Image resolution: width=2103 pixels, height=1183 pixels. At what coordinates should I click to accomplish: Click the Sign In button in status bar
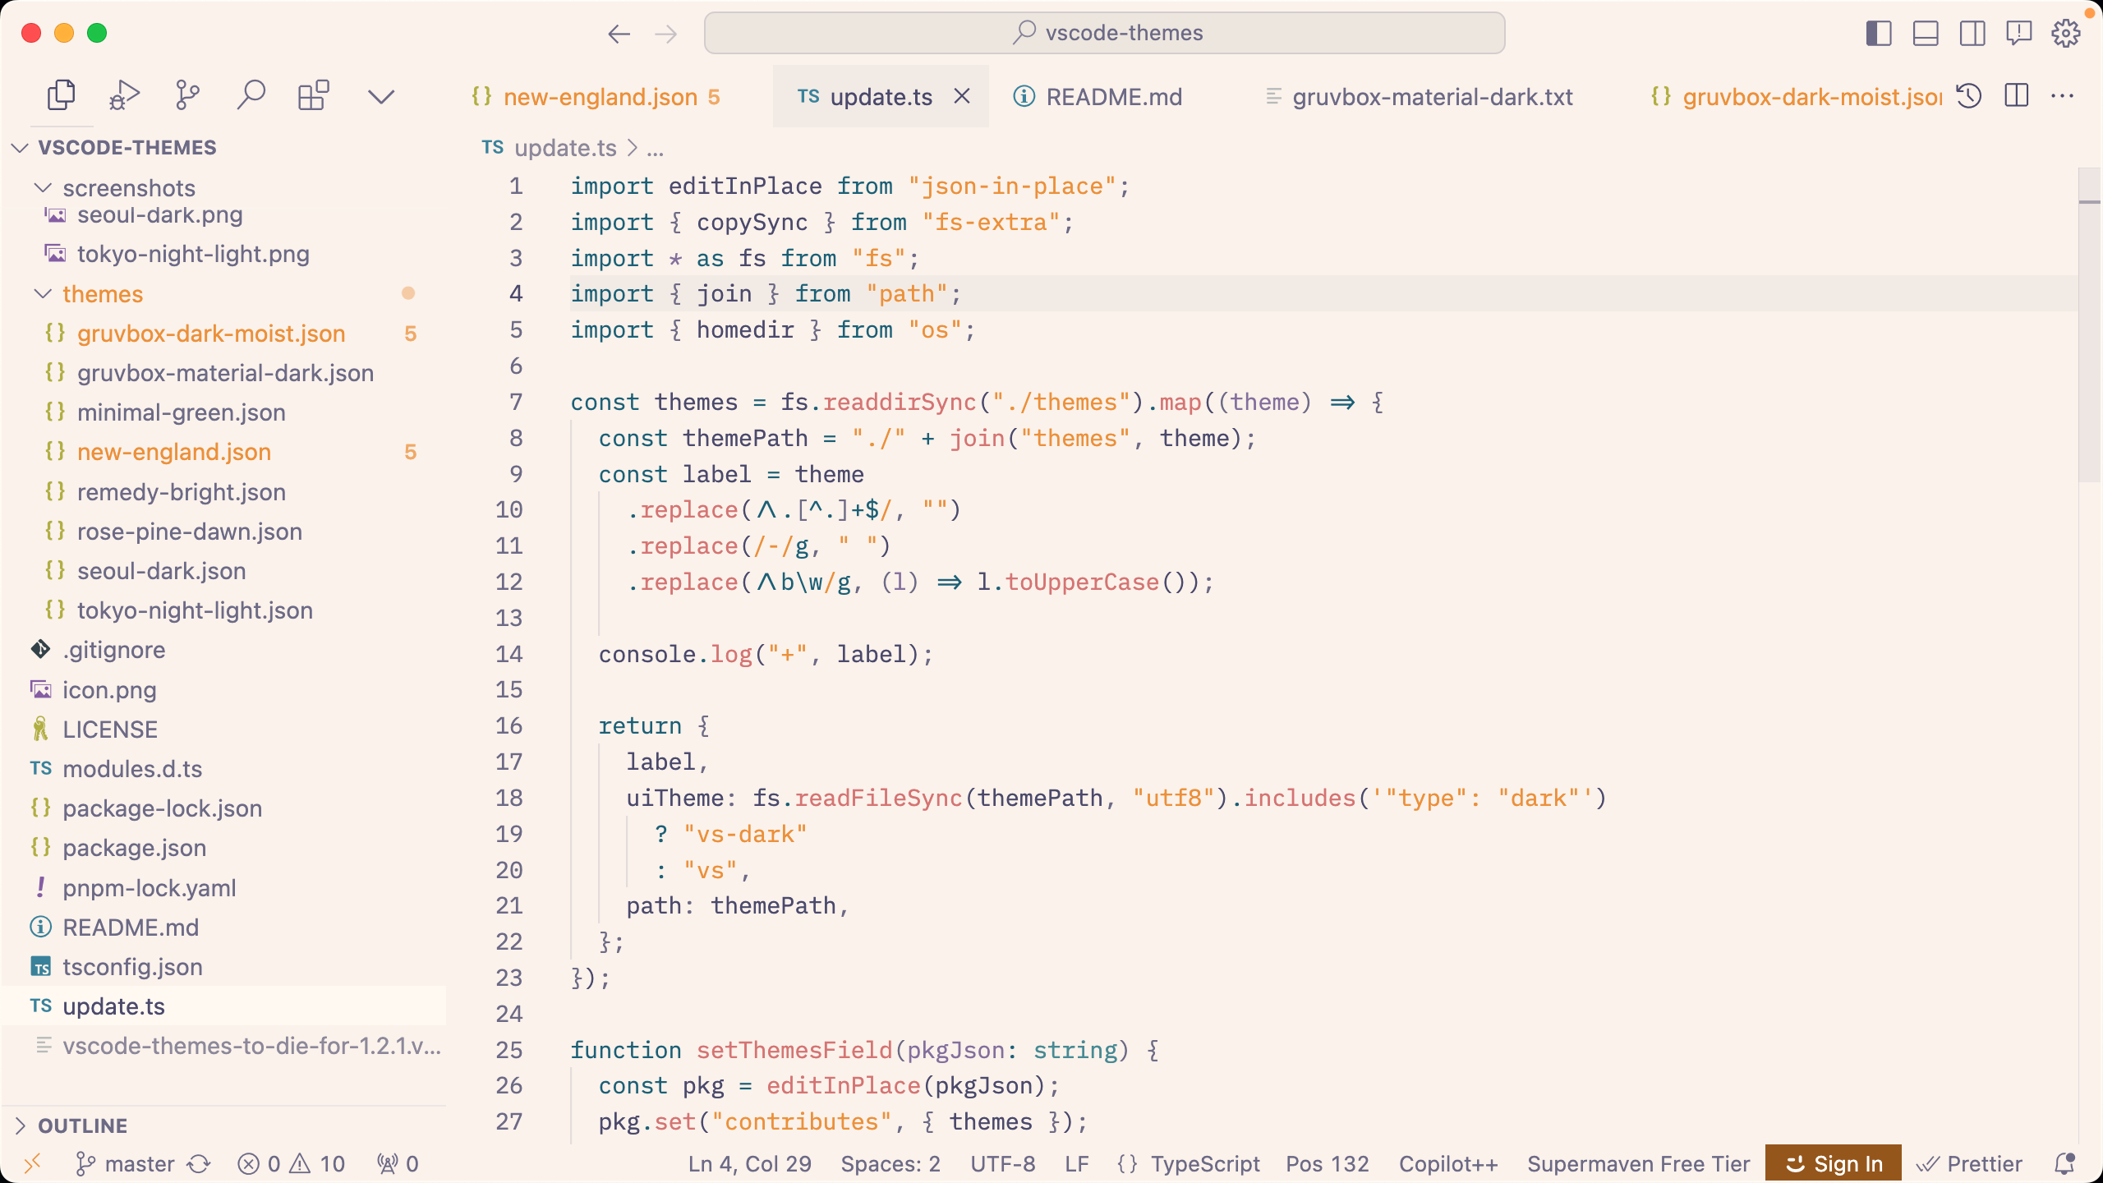click(x=1834, y=1163)
